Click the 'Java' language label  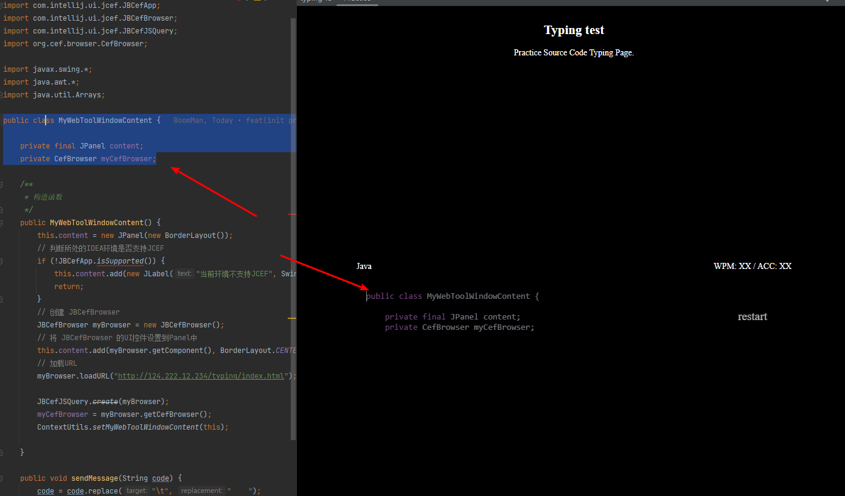tap(364, 266)
